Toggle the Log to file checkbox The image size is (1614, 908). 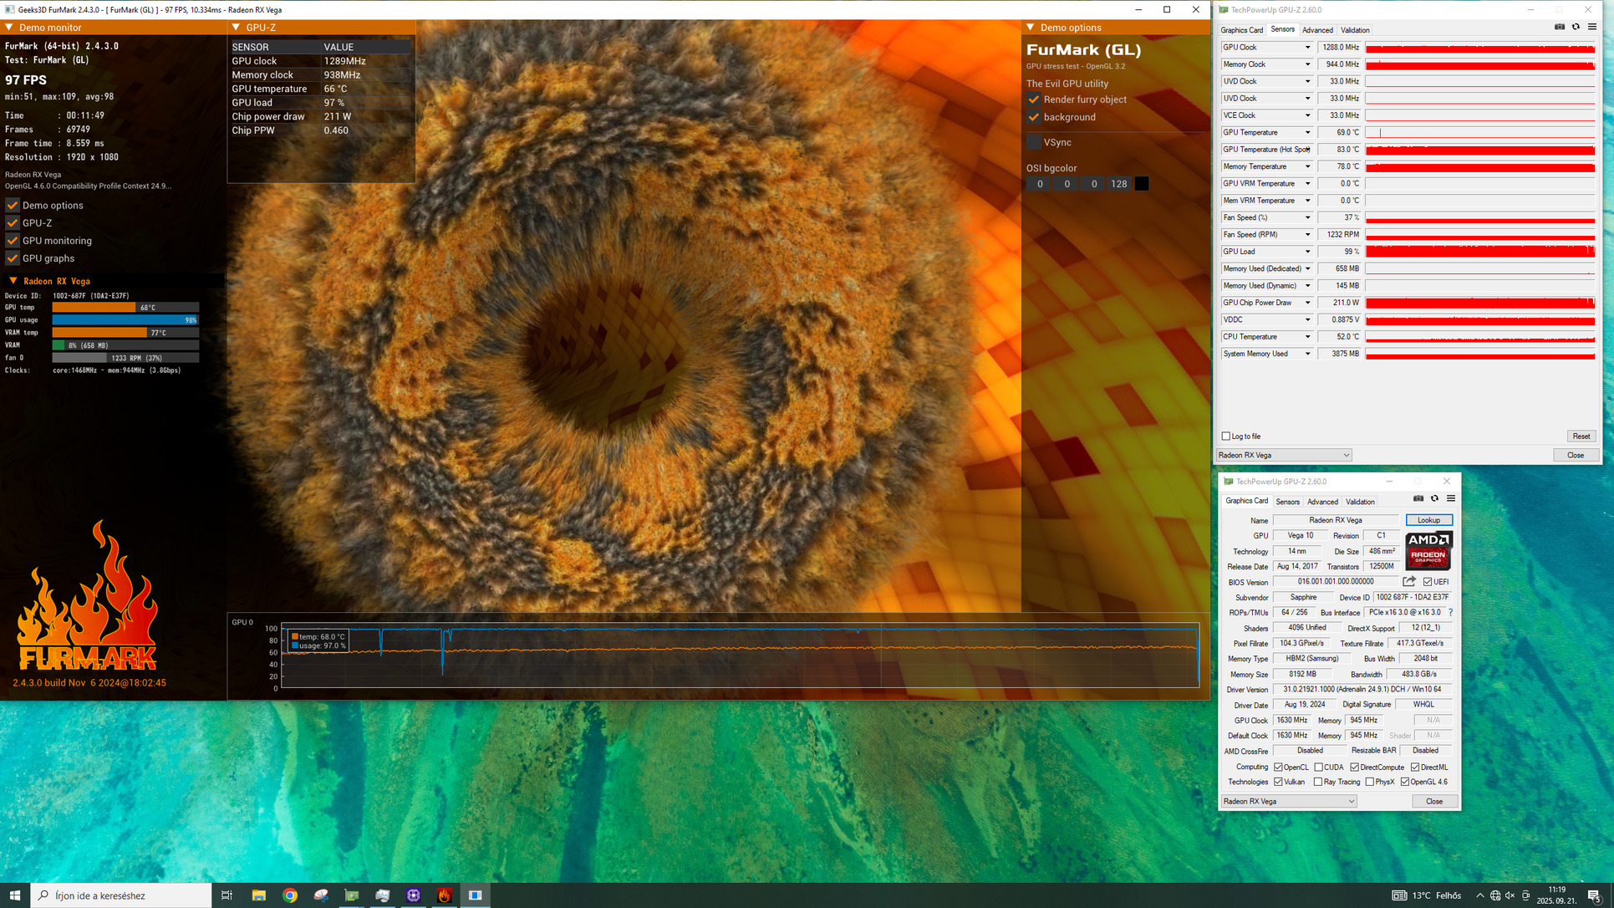[x=1226, y=436]
